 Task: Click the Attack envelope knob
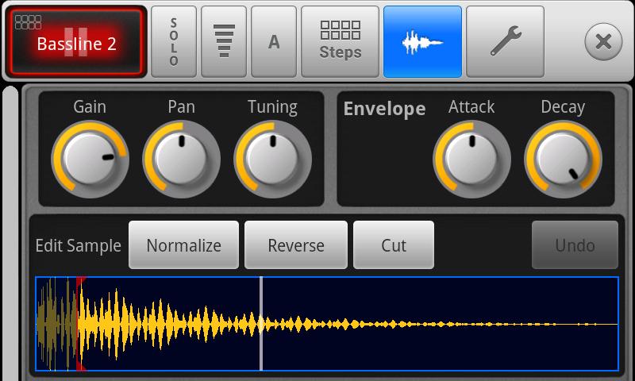(x=471, y=159)
